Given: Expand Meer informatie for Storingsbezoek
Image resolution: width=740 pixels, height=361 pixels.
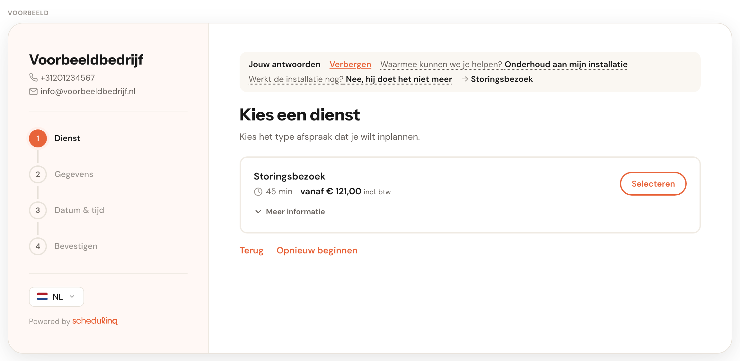Looking at the screenshot, I should click(290, 212).
